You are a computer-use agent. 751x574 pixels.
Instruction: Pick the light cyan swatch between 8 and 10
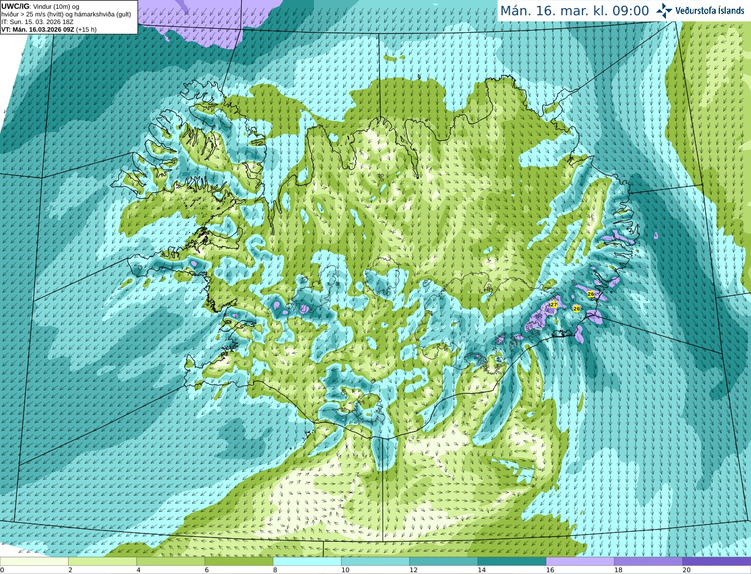click(x=307, y=561)
